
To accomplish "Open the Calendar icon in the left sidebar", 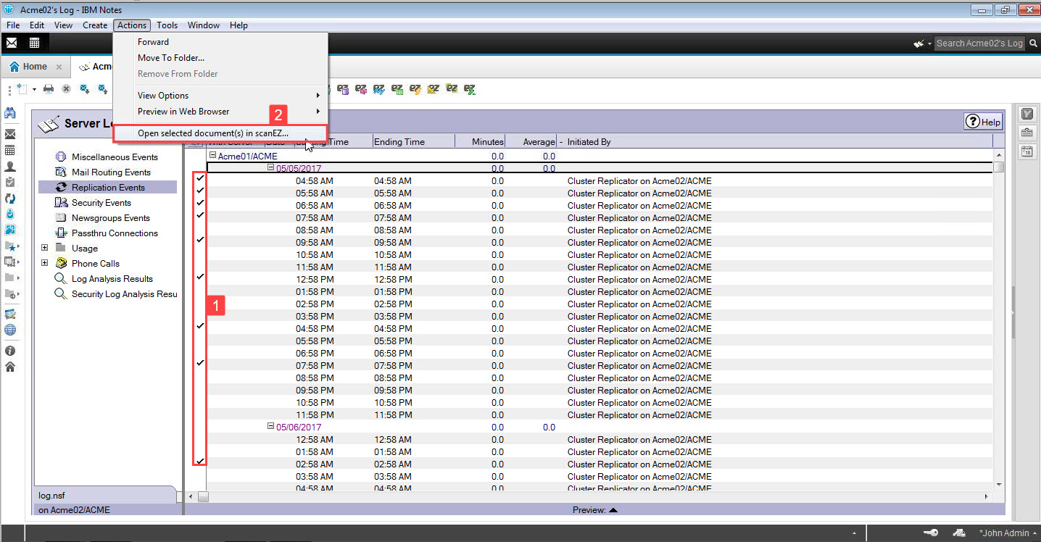I will tap(11, 151).
